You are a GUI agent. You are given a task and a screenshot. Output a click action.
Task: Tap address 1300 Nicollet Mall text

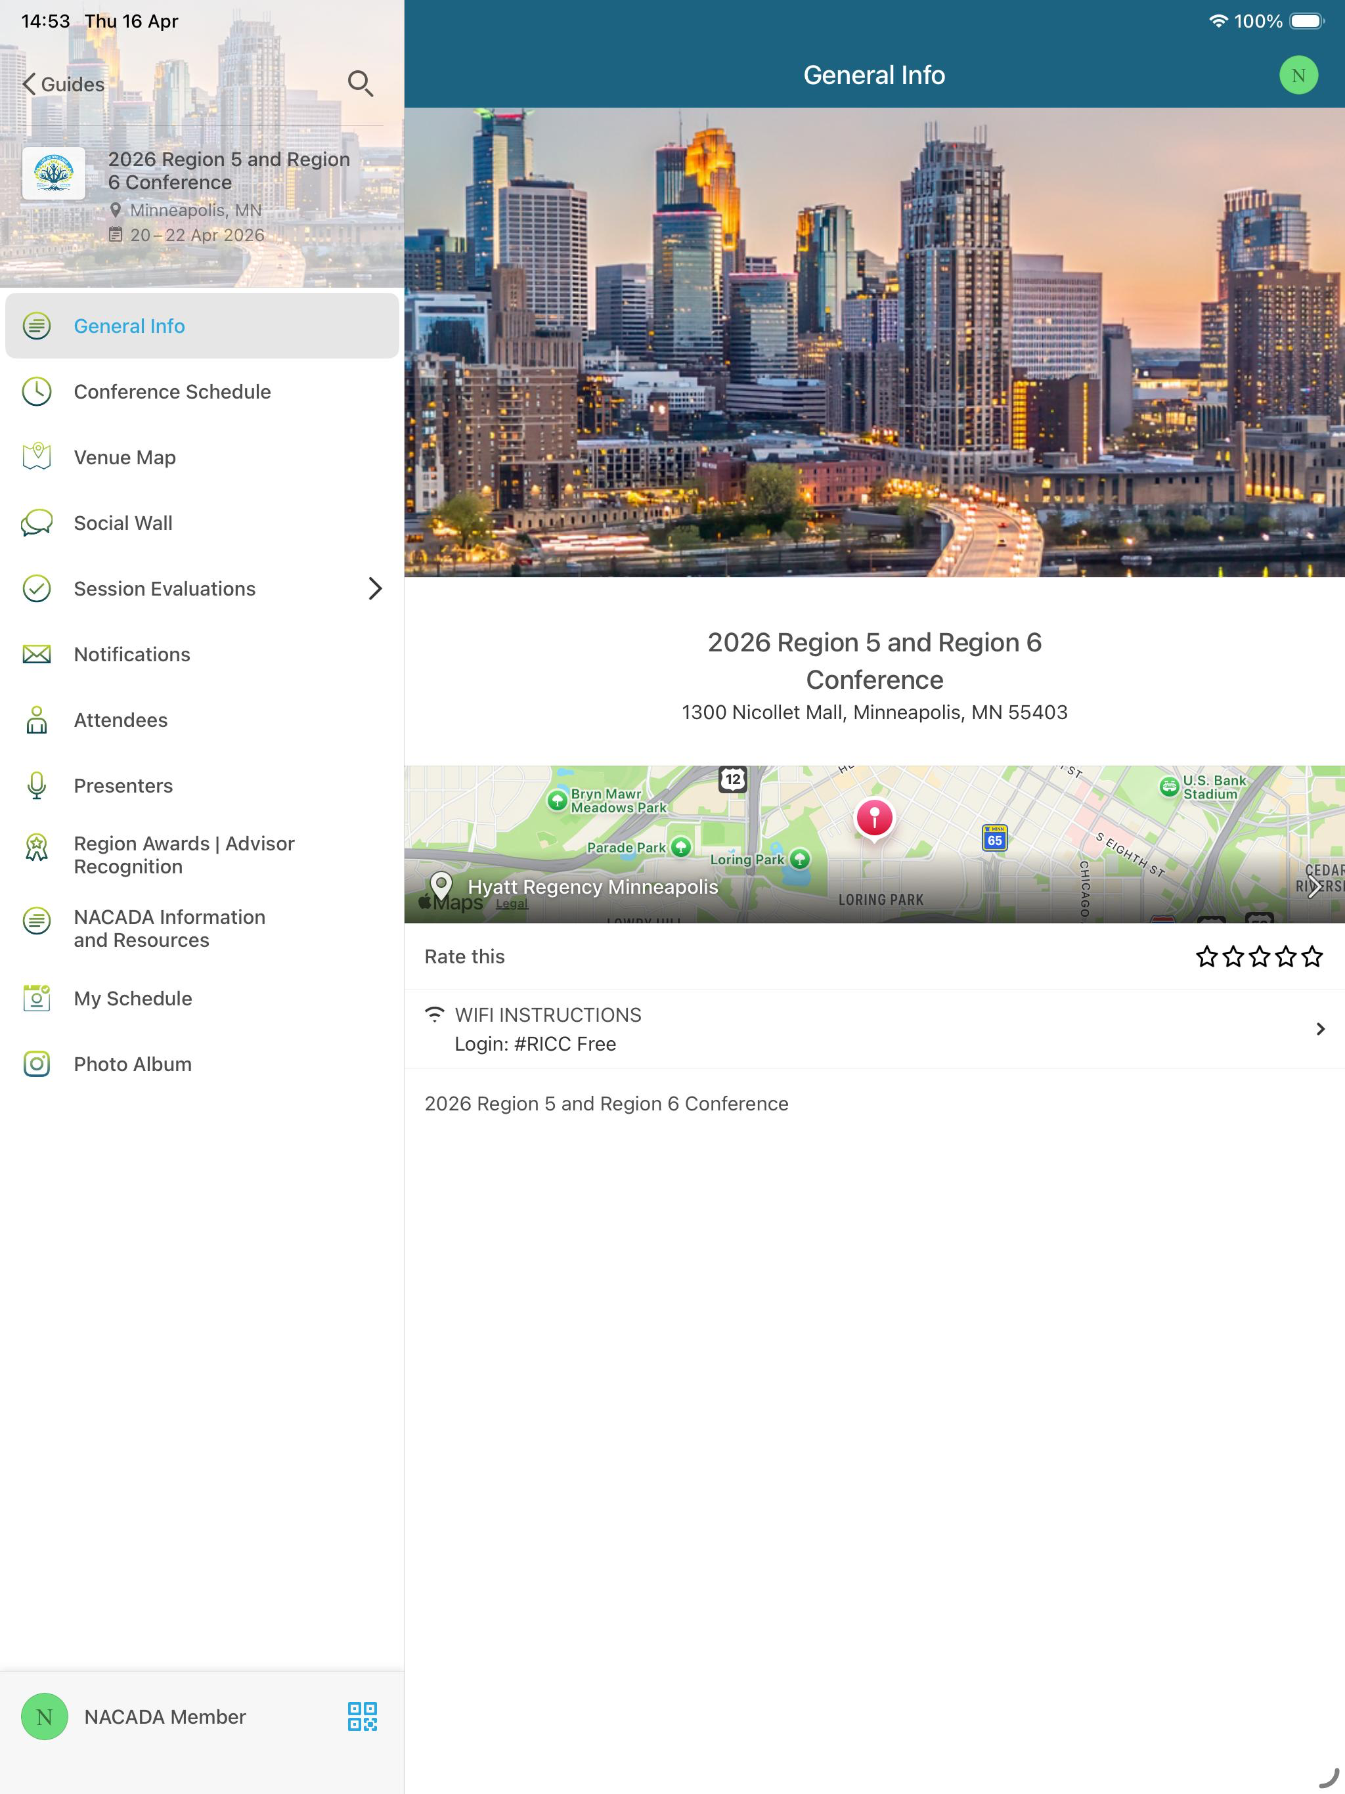875,712
